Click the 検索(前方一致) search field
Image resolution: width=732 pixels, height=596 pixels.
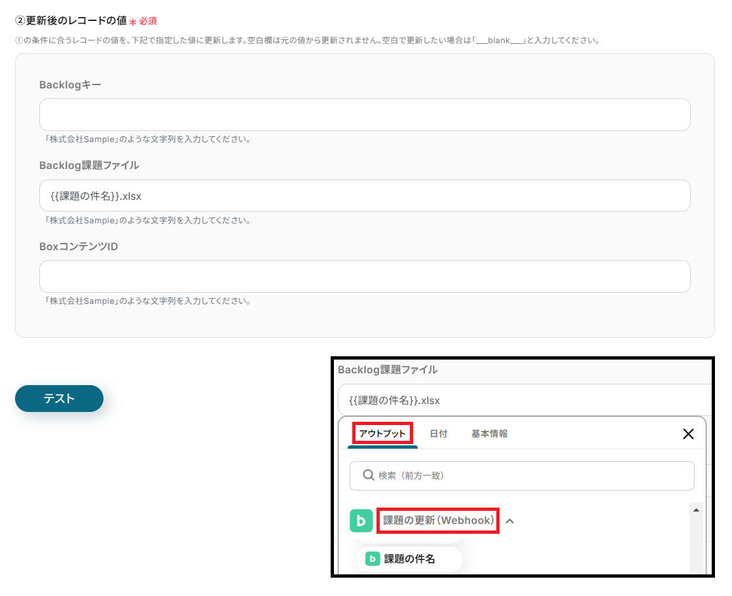click(x=522, y=476)
